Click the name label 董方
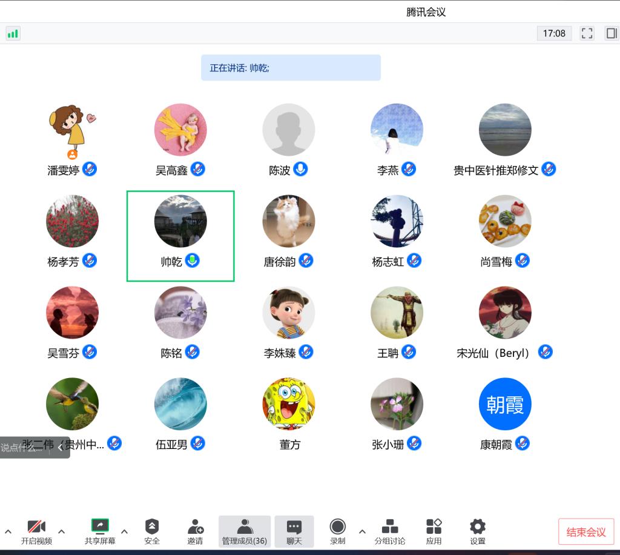The image size is (620, 555). click(x=289, y=444)
